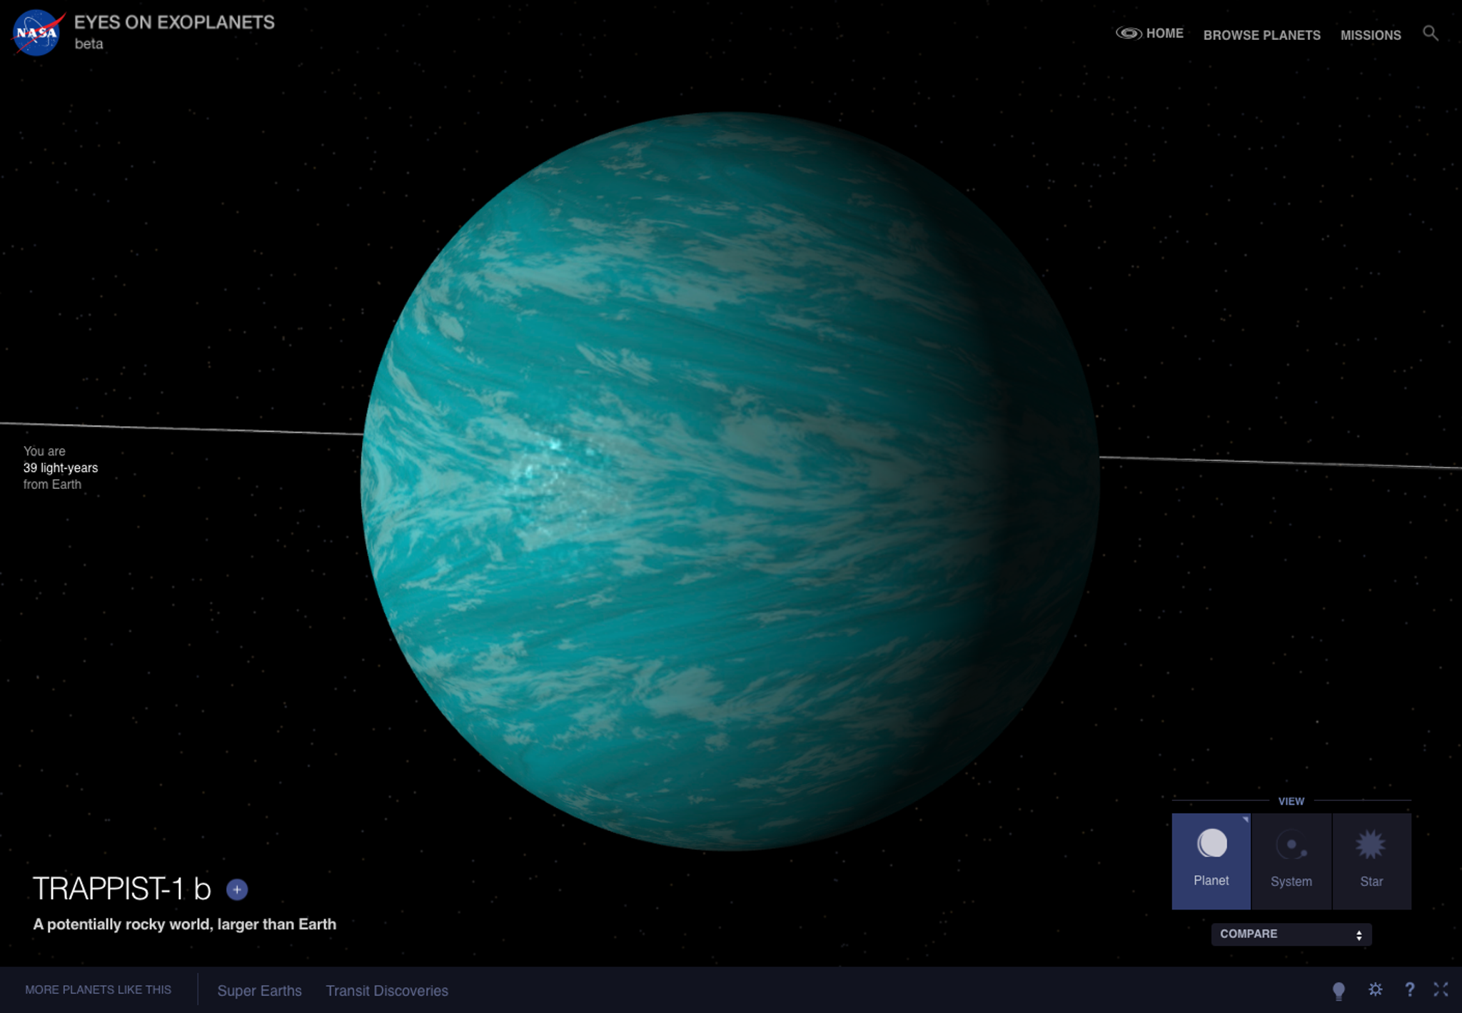Expand MORE PLANETS LIKE THIS
The image size is (1462, 1013).
point(100,989)
